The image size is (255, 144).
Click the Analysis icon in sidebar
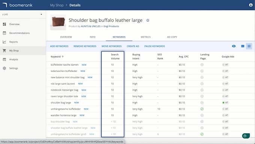[4, 59]
